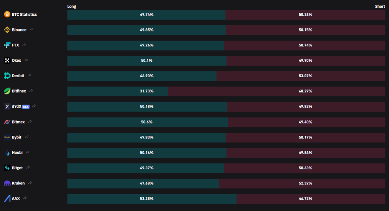Viewport: 389px width, 211px height.
Task: Click the Binance share arrow icon
Action: click(x=31, y=30)
